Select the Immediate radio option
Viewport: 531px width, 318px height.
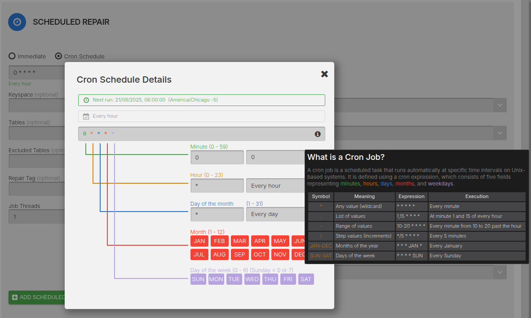click(x=12, y=56)
